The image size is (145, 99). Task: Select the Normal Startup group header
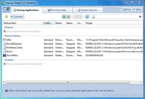click(12, 36)
